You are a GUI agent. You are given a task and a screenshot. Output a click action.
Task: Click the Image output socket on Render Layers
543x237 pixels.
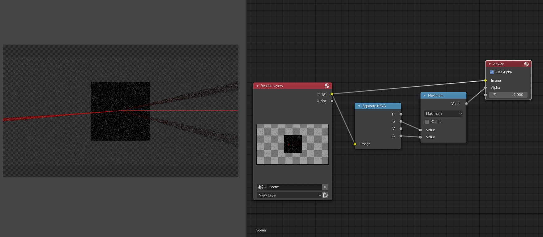coord(332,94)
